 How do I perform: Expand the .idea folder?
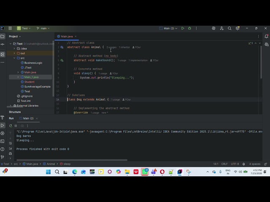14,49
